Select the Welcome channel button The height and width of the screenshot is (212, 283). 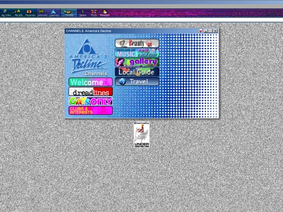coord(91,82)
